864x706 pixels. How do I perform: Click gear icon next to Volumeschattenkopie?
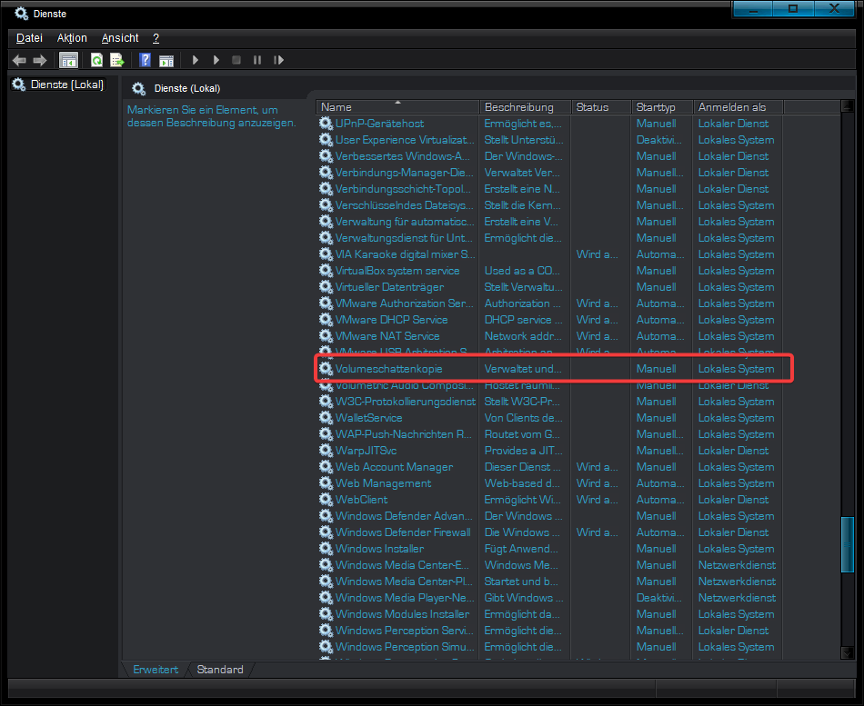coord(327,368)
